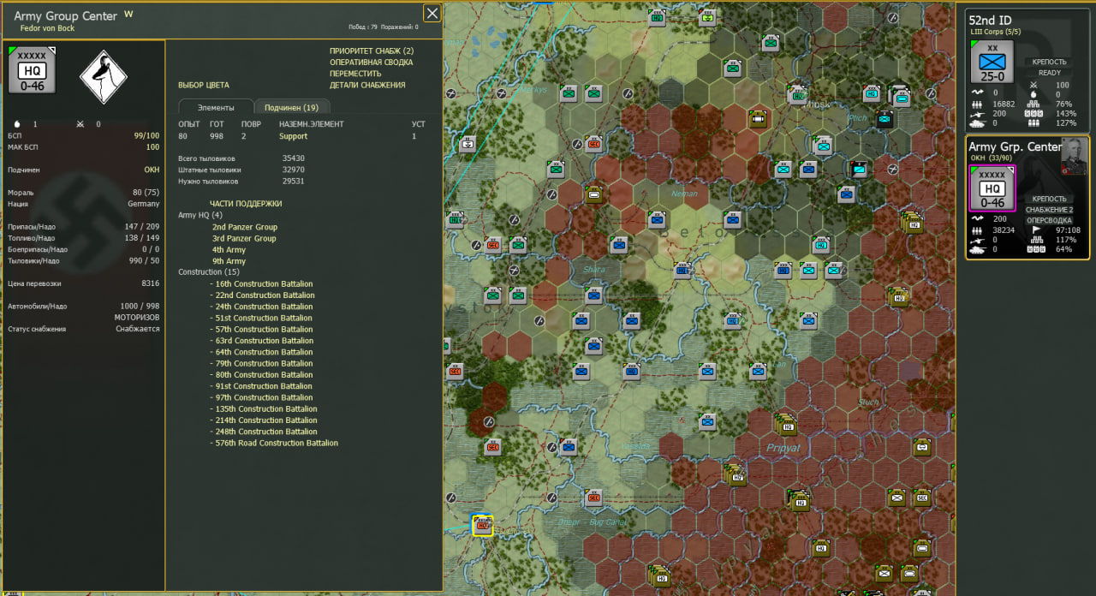Open ПРИОРИТЕТ СНАБЖ (2) setting
This screenshot has width=1096, height=596.
372,51
